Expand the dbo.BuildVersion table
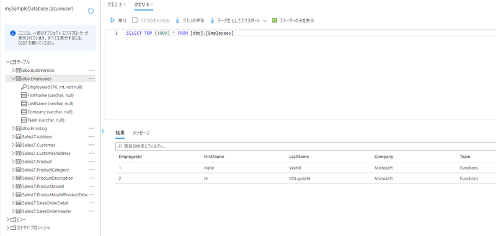 pos(13,70)
